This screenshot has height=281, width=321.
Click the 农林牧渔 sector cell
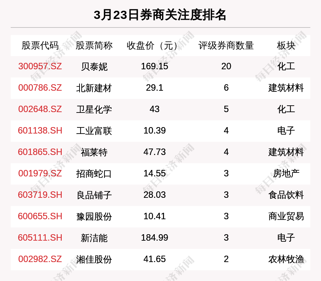[286, 259]
